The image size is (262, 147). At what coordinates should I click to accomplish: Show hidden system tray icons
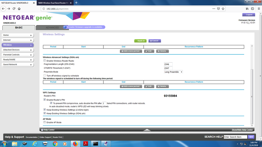(x=237, y=144)
